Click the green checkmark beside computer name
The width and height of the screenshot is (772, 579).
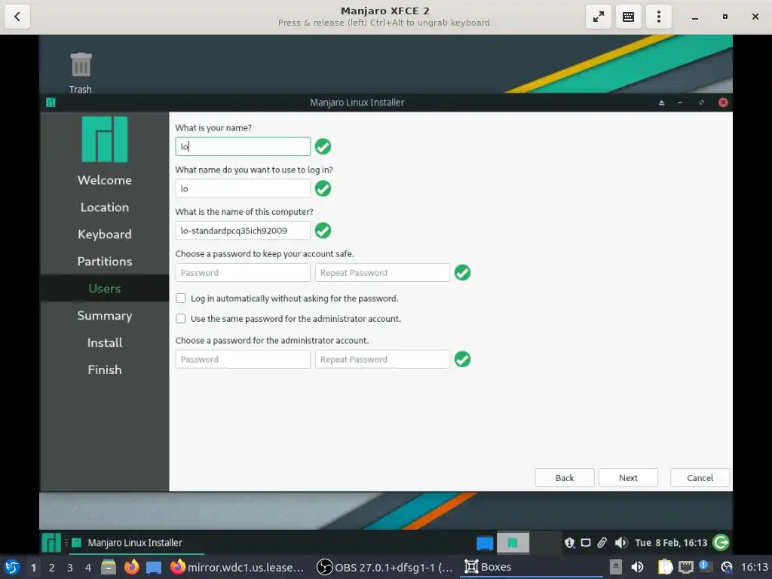tap(323, 231)
